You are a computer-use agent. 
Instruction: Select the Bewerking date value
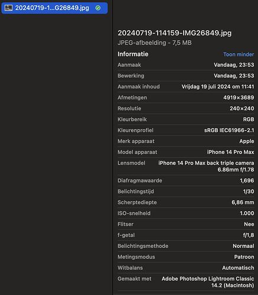[234, 76]
